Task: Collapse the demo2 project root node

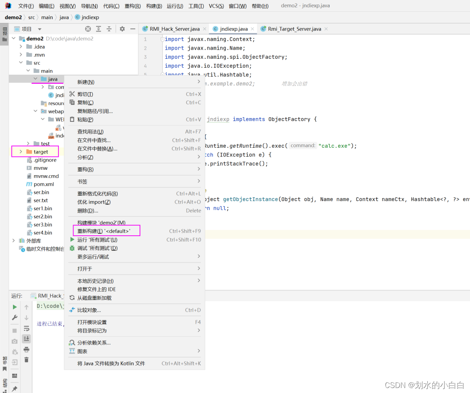Action: pyautogui.click(x=13, y=38)
